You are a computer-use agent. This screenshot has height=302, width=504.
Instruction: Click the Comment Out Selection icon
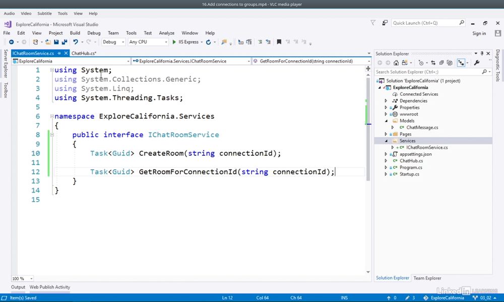pos(260,42)
